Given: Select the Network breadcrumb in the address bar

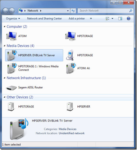Looking at the screenshot, I should [33, 11].
